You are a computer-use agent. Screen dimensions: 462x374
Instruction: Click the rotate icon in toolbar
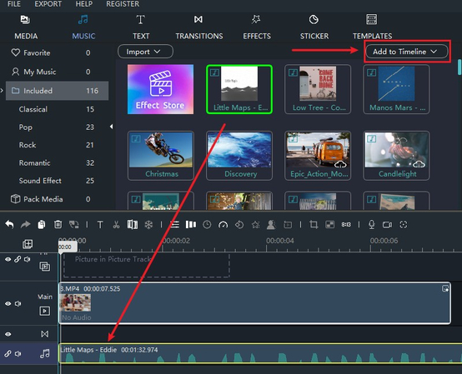(239, 225)
